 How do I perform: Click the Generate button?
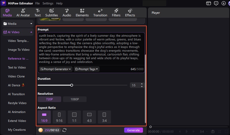tap(133, 130)
